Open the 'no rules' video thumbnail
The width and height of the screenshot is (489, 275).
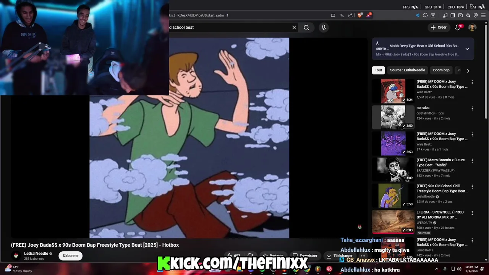393,117
